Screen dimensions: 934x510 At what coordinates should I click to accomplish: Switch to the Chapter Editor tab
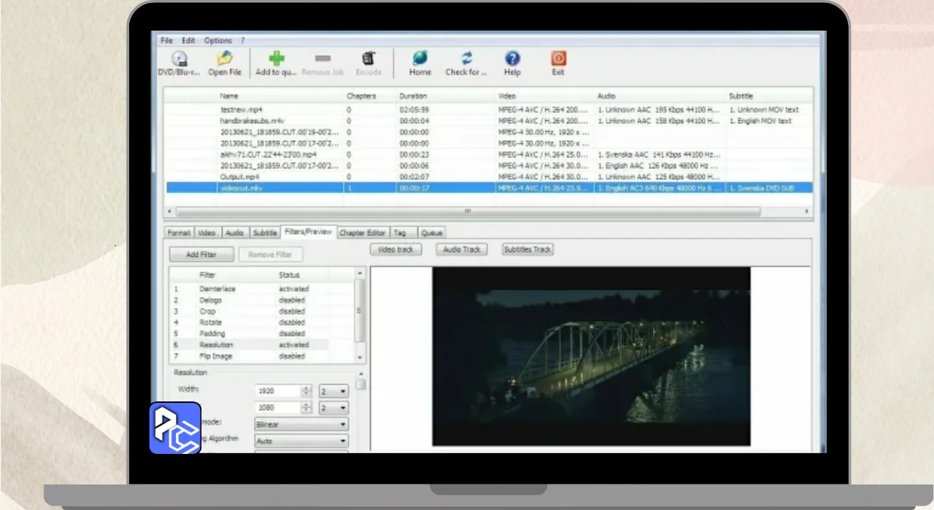point(363,233)
